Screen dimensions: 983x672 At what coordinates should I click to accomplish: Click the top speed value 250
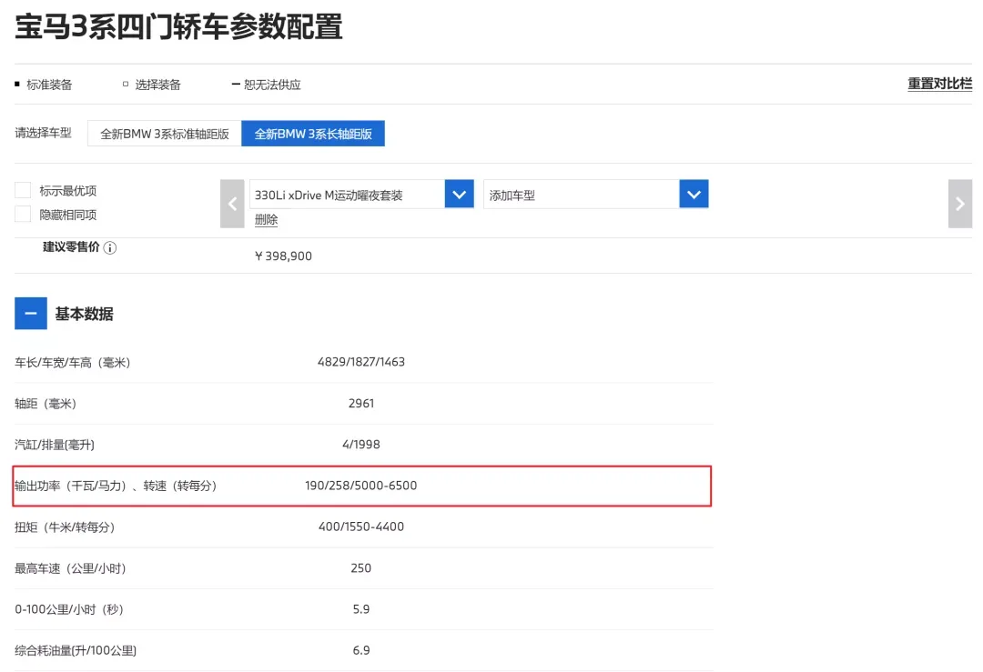click(361, 568)
